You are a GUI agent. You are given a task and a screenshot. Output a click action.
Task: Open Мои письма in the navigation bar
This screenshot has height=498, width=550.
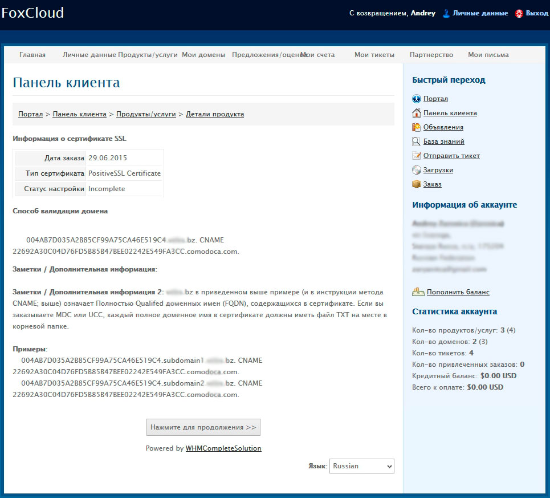tap(488, 55)
